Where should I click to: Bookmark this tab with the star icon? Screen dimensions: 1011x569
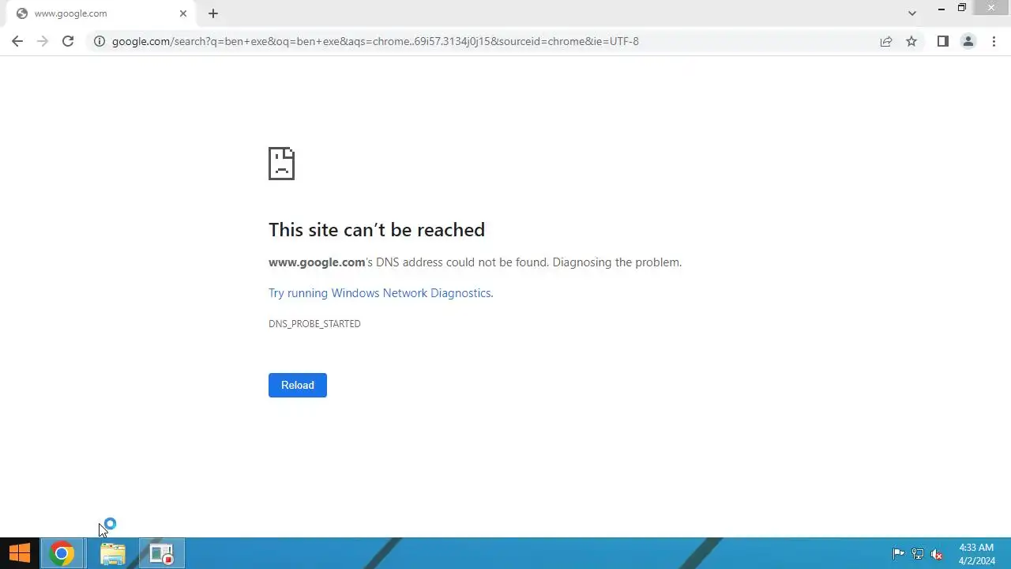(x=911, y=41)
